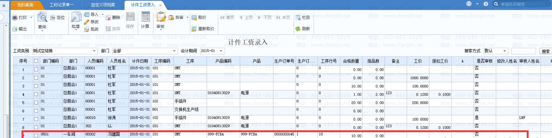Click auditor name LWF in row 7

point(522,118)
